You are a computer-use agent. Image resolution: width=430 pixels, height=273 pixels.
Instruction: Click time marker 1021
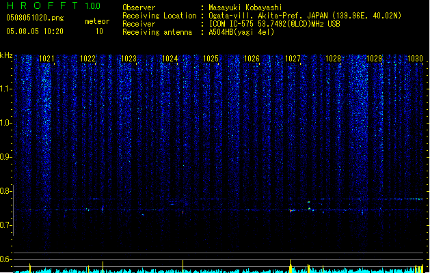point(46,59)
